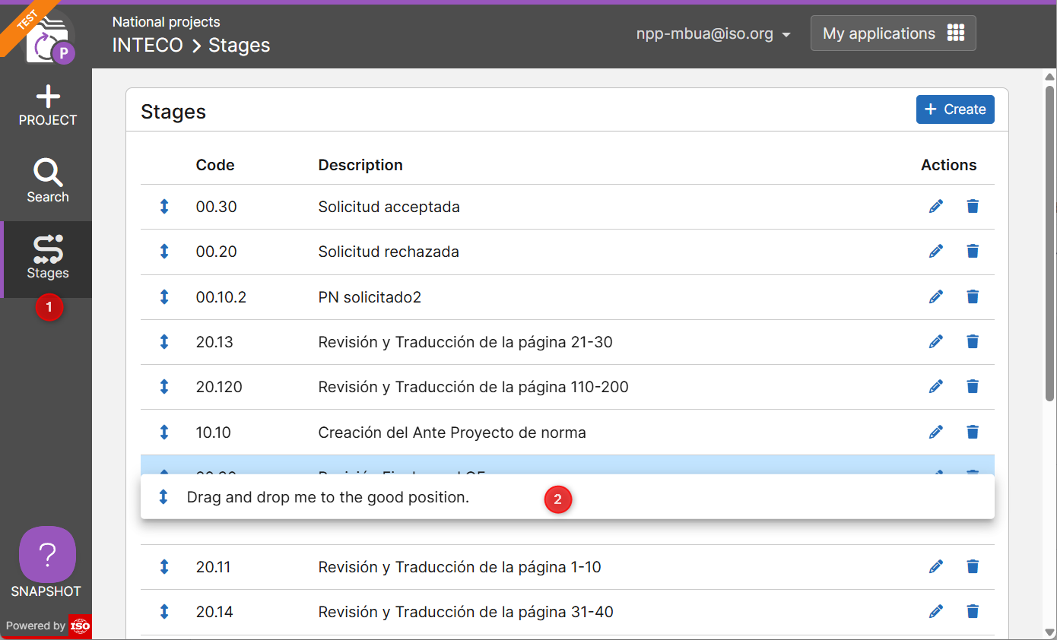This screenshot has width=1057, height=640.
Task: Click the Stages breadcrumb text in header
Action: [x=240, y=46]
